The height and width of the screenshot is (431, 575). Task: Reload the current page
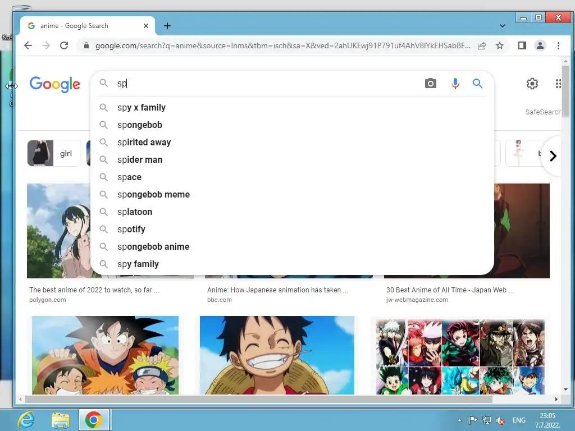coord(64,45)
